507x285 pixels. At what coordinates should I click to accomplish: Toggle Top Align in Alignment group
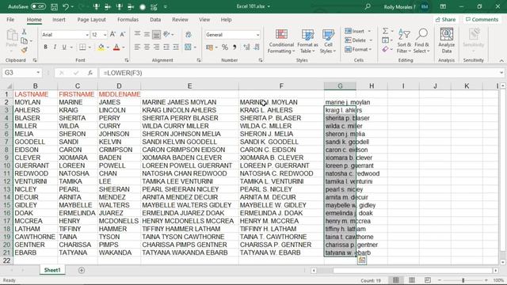tap(137, 34)
